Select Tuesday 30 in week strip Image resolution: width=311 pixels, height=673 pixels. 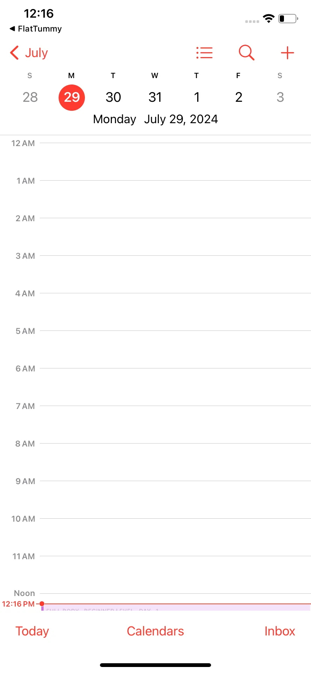tap(113, 97)
